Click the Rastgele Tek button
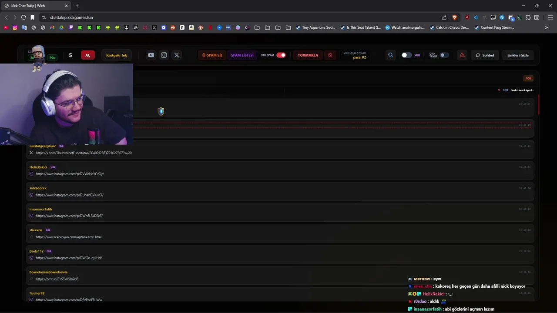The width and height of the screenshot is (557, 313). 117,55
